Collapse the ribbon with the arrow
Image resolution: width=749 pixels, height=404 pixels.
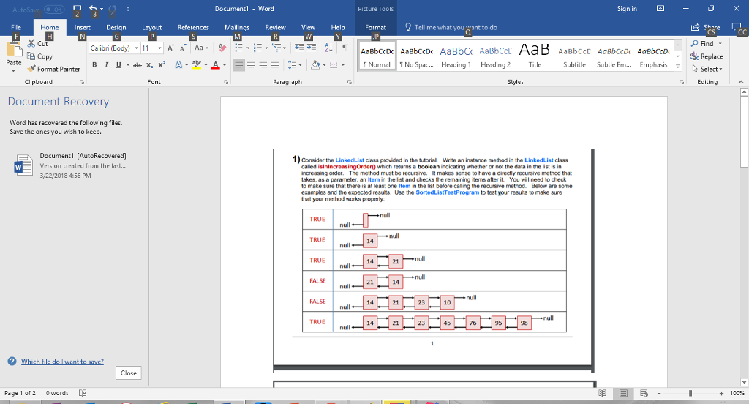[741, 82]
